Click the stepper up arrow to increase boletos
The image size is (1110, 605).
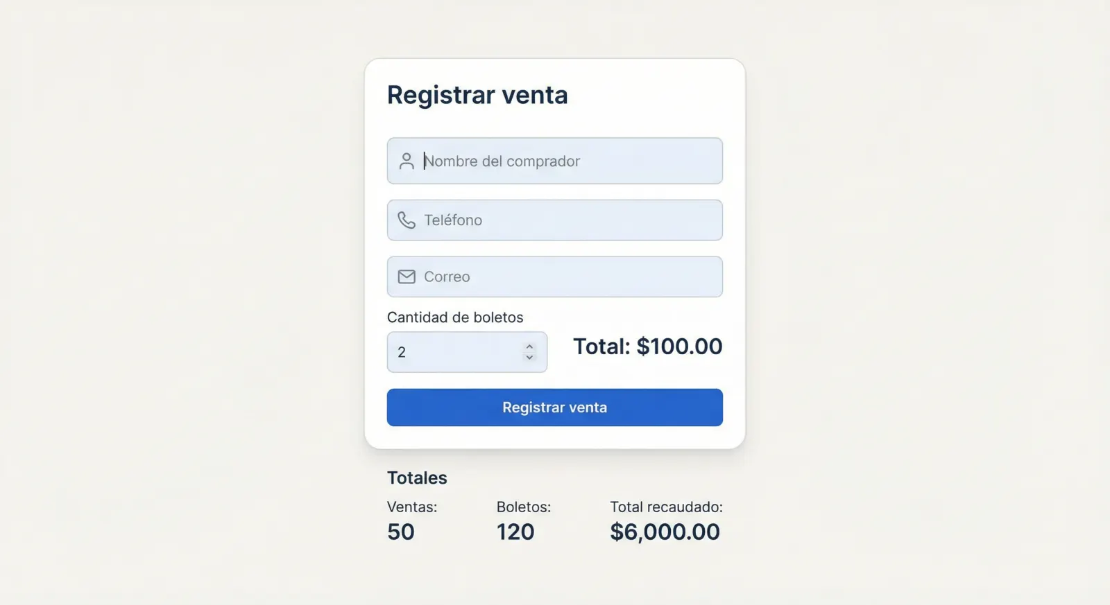[529, 346]
